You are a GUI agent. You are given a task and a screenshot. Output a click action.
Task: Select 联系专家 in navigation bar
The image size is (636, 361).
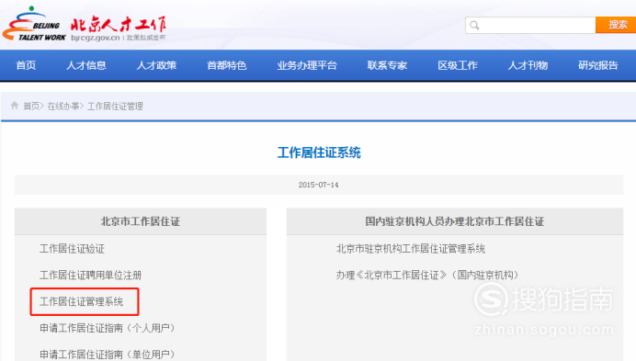387,65
